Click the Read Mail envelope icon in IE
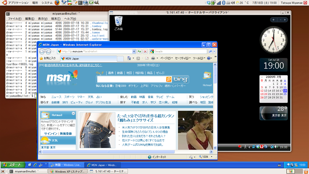Screen dimensions: 309x174 pyautogui.click(x=147, y=58)
